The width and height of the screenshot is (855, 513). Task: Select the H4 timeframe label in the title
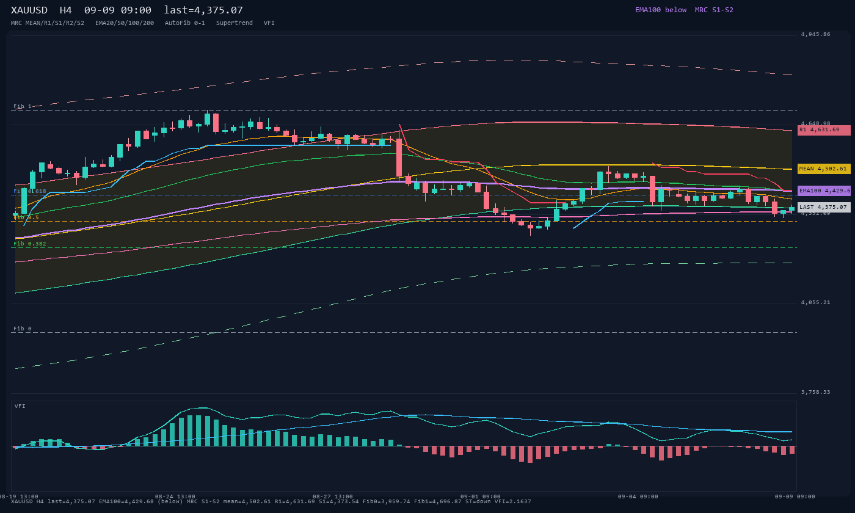(65, 10)
